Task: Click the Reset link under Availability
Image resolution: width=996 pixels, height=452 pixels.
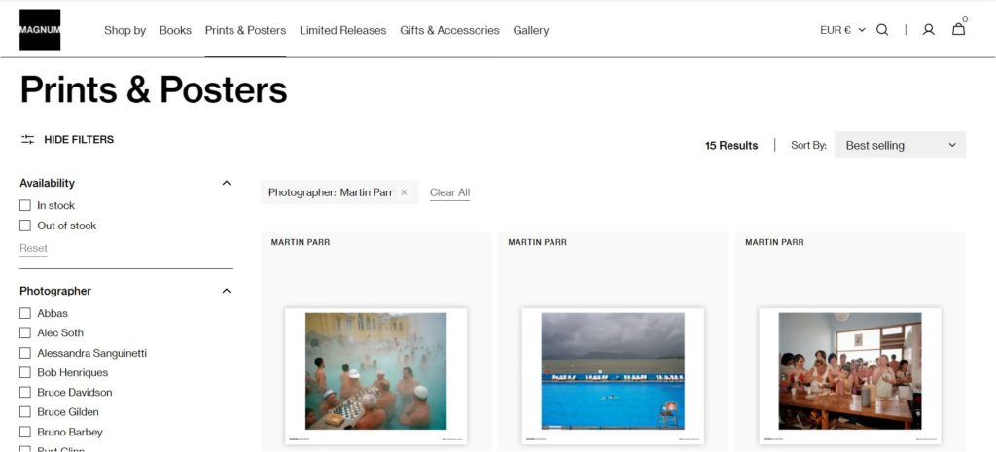Action: pos(33,248)
